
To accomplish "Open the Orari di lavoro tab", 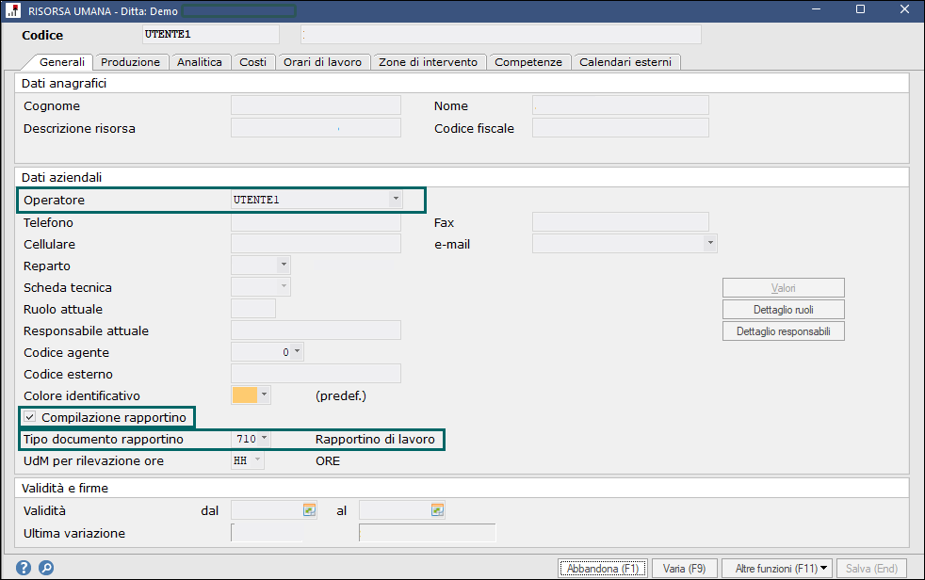I will (322, 62).
